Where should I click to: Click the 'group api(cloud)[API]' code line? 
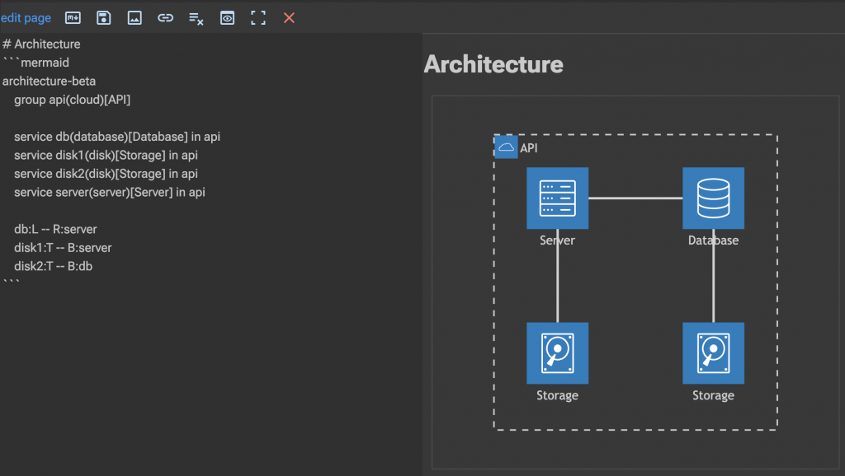tap(73, 100)
